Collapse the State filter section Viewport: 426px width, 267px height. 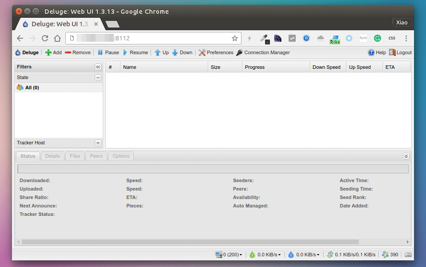tap(98, 77)
